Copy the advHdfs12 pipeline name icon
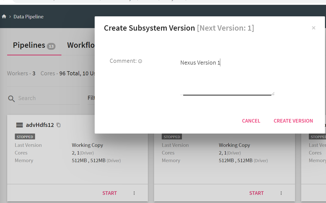This screenshot has width=326, height=203. tap(59, 125)
